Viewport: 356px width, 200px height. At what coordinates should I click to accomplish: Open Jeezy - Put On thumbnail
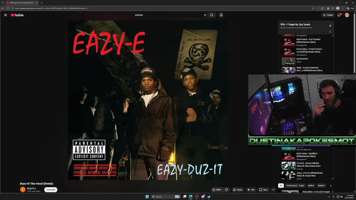288,175
